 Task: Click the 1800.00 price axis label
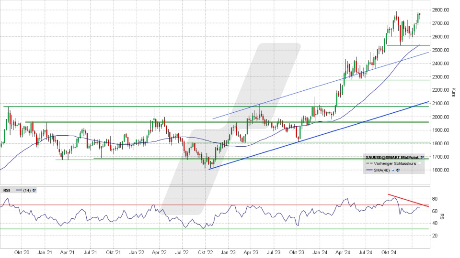441,144
